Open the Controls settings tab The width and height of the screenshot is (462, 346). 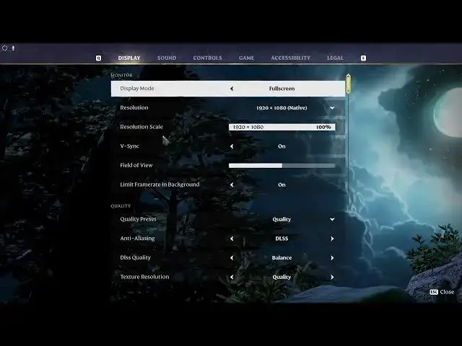207,58
